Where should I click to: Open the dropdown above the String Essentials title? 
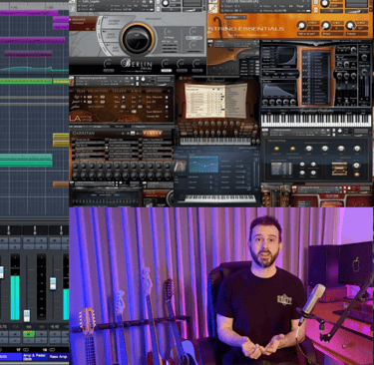point(235,17)
